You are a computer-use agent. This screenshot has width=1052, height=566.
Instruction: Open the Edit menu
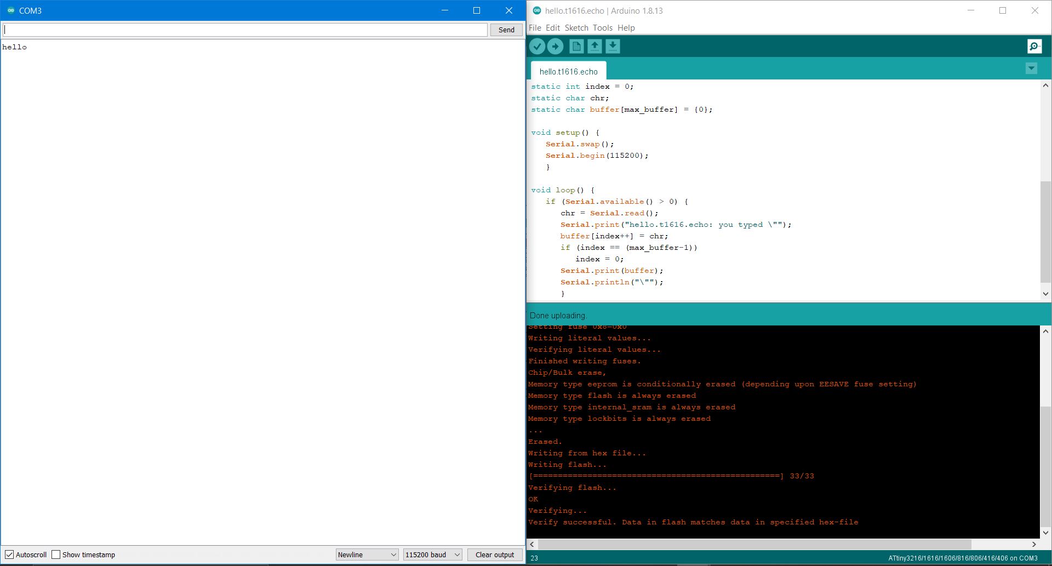coord(553,28)
